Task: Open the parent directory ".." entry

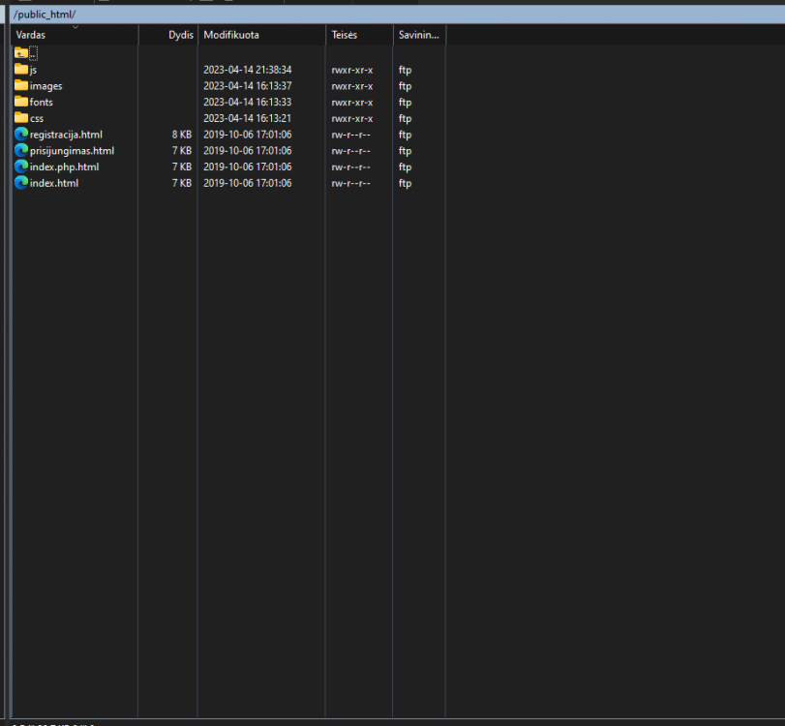Action: point(26,53)
